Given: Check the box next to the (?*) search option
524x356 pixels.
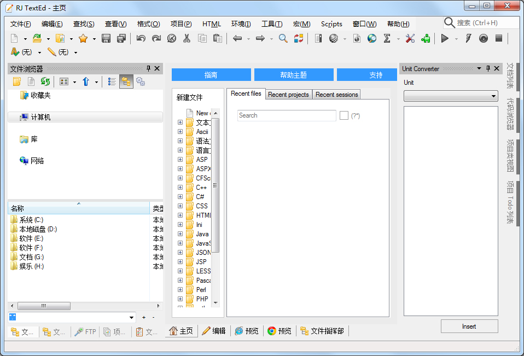Looking at the screenshot, I should click(344, 115).
